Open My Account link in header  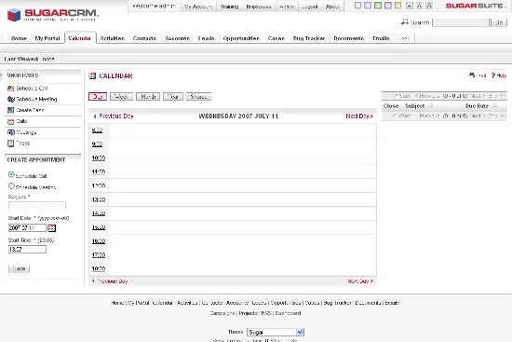click(x=198, y=7)
